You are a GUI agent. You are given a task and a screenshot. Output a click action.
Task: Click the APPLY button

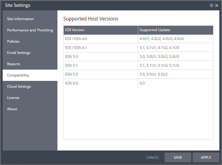pos(206,158)
